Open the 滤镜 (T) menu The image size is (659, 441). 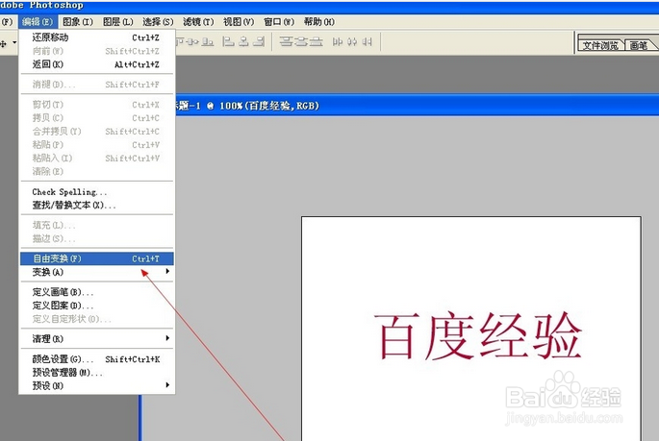coord(198,22)
